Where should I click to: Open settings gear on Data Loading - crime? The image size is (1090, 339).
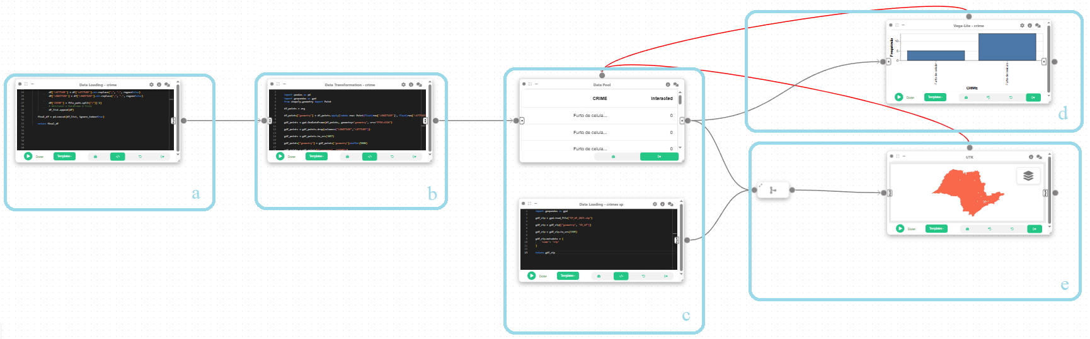pos(151,84)
